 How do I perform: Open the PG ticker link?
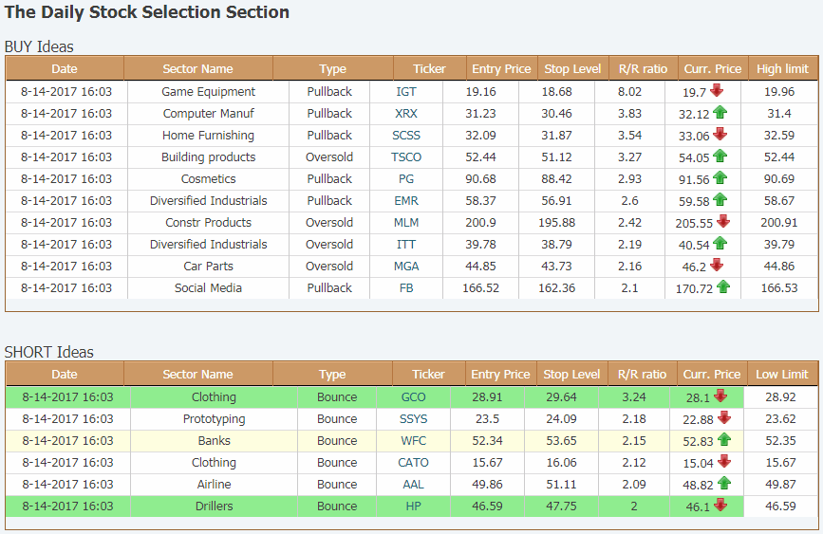(406, 179)
